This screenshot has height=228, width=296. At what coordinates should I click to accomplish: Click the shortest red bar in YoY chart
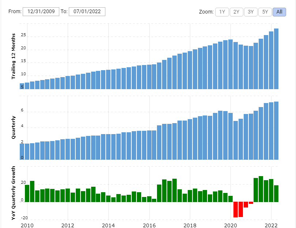pos(251,203)
